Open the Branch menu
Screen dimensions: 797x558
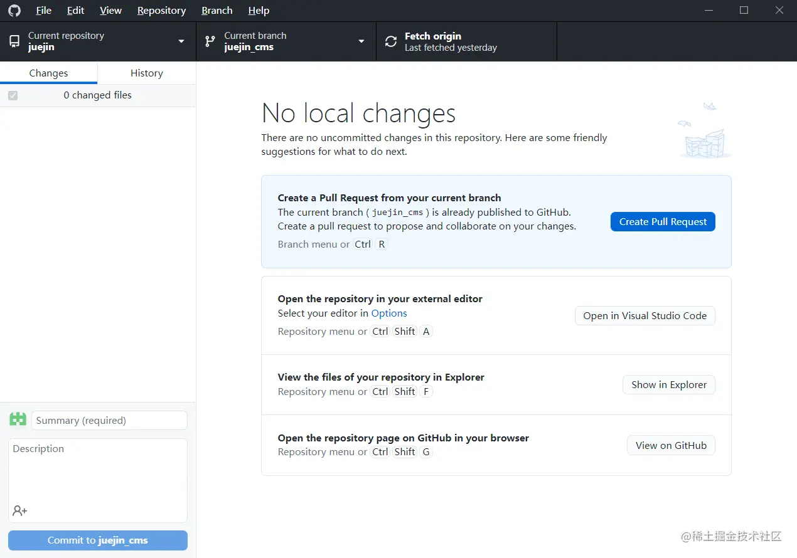pos(217,11)
